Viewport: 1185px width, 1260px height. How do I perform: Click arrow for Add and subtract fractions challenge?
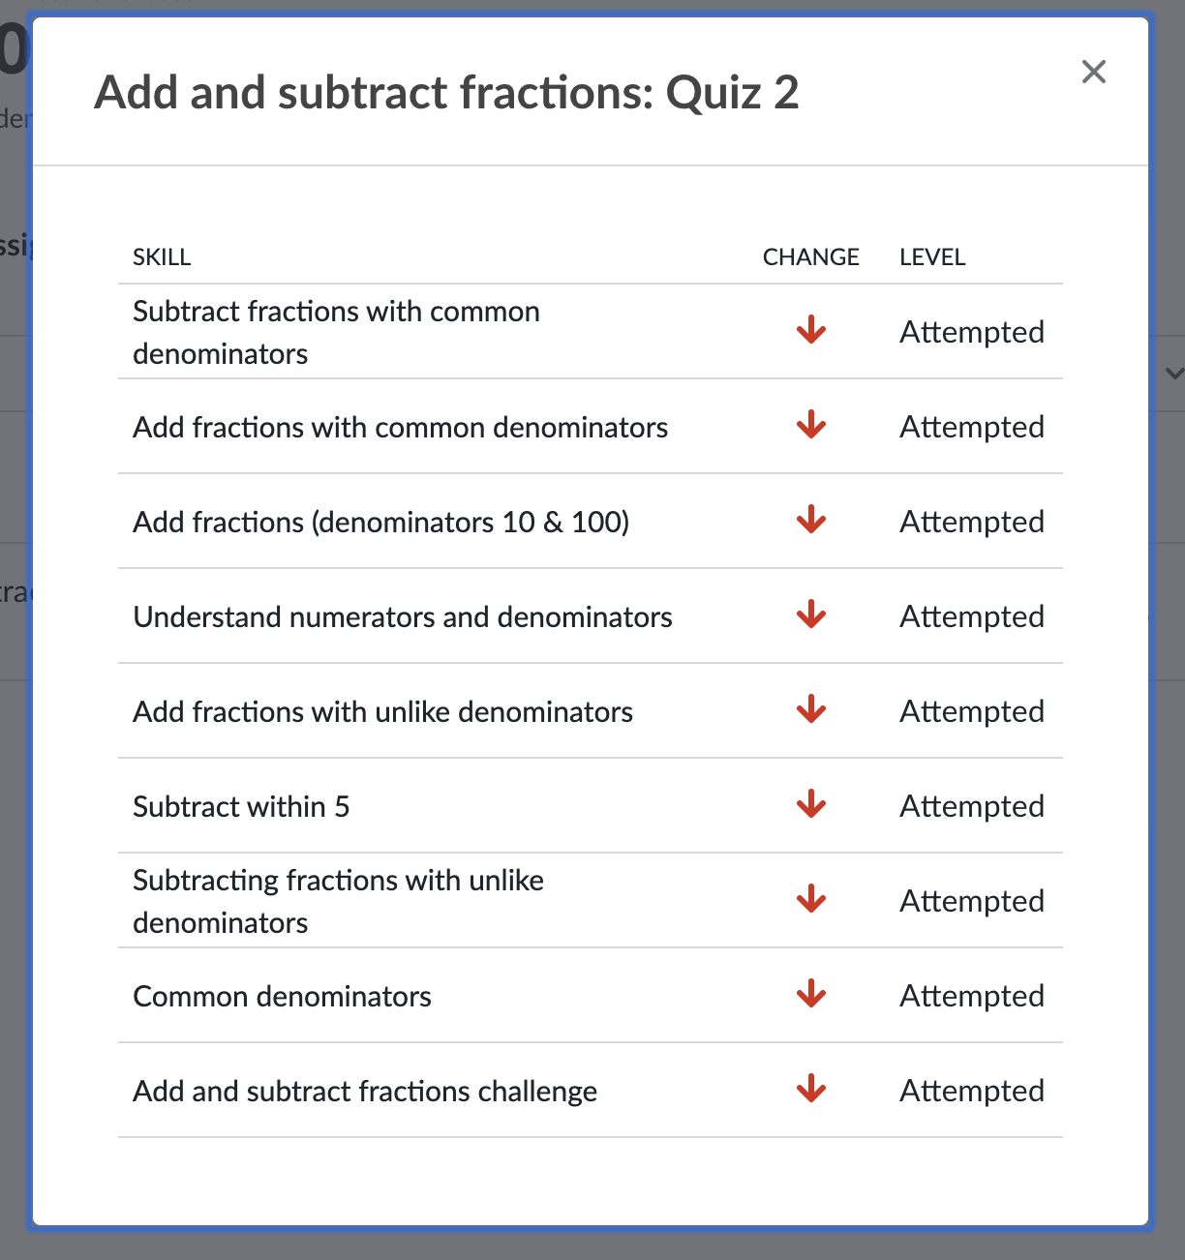(810, 1090)
